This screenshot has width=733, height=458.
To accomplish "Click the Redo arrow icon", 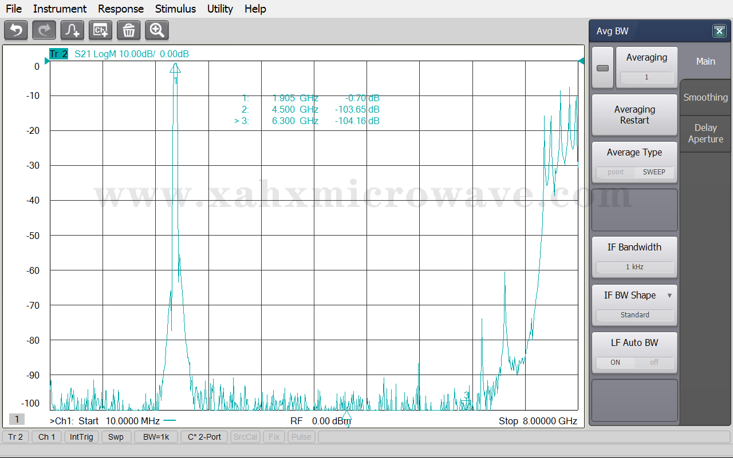I will (x=44, y=30).
